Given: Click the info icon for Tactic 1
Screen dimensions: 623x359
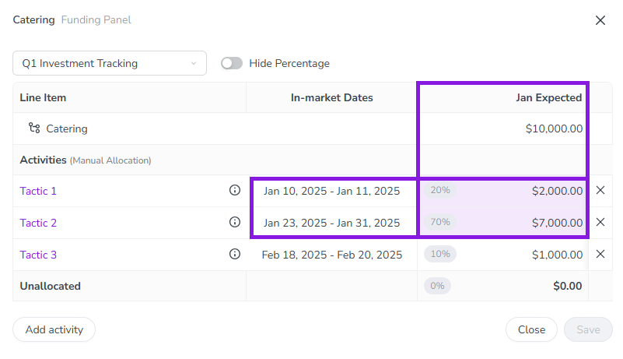Looking at the screenshot, I should pos(235,190).
